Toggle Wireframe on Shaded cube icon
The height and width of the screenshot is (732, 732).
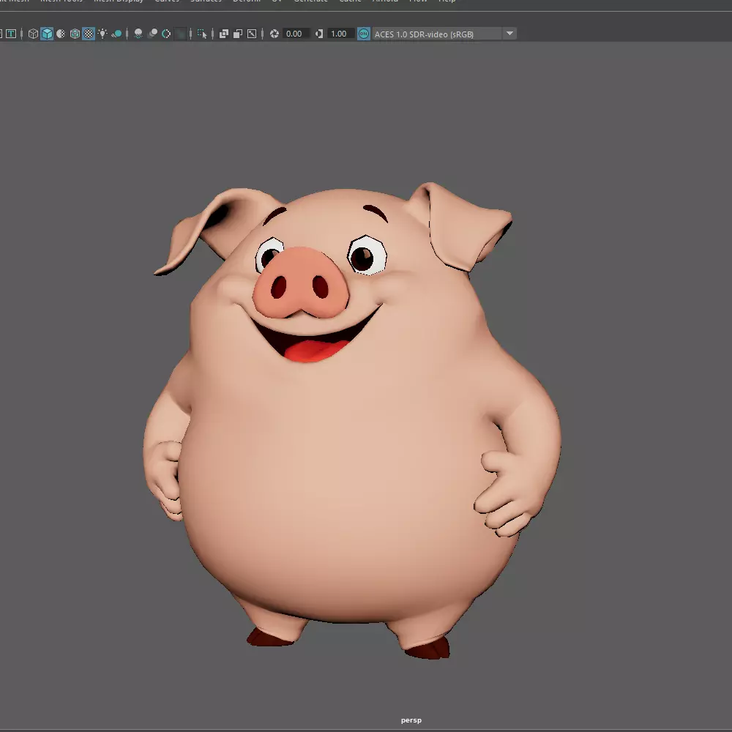[x=75, y=34]
